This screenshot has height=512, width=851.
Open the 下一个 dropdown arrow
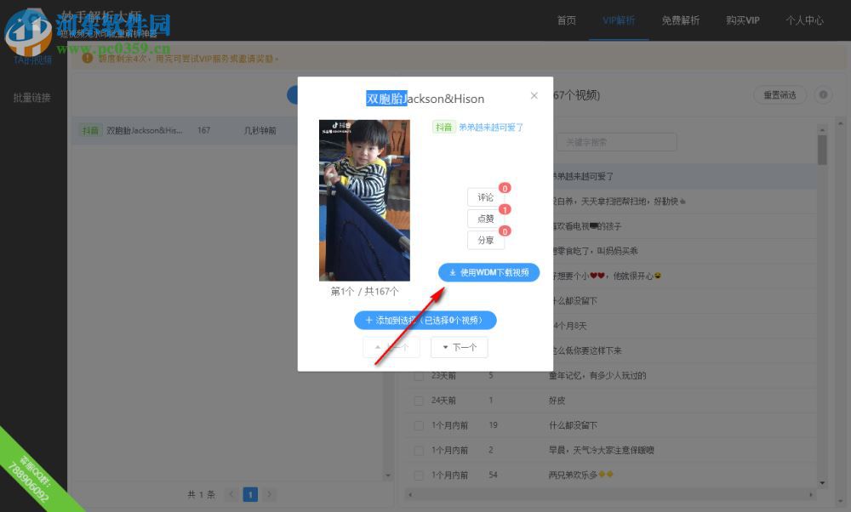(446, 347)
